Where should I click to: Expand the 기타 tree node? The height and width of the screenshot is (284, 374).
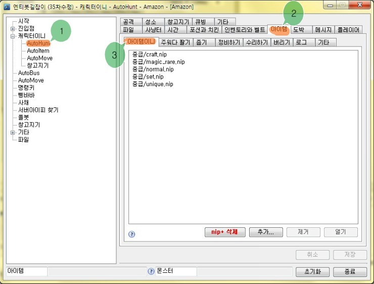13,132
